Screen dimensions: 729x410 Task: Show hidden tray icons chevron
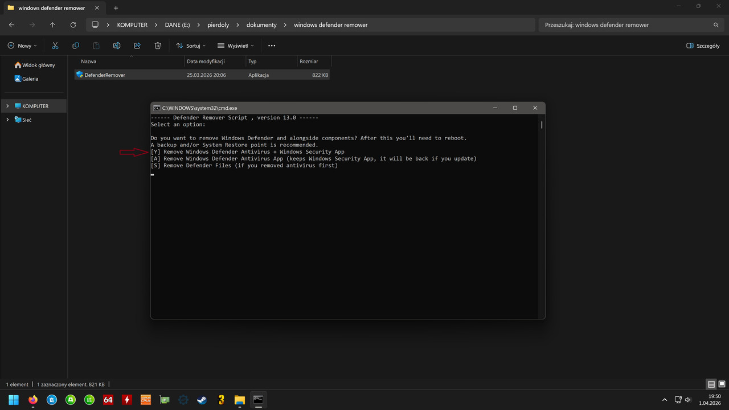pyautogui.click(x=665, y=400)
